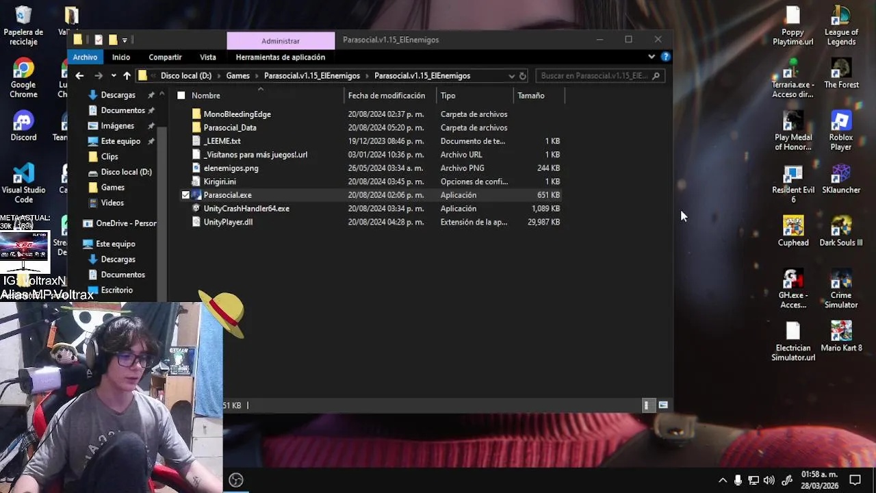This screenshot has height=493, width=876.
Task: Open Imágenes in quick access
Action: pyautogui.click(x=118, y=126)
